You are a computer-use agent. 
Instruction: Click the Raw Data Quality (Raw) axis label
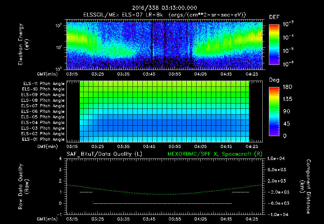click(x=23, y=187)
